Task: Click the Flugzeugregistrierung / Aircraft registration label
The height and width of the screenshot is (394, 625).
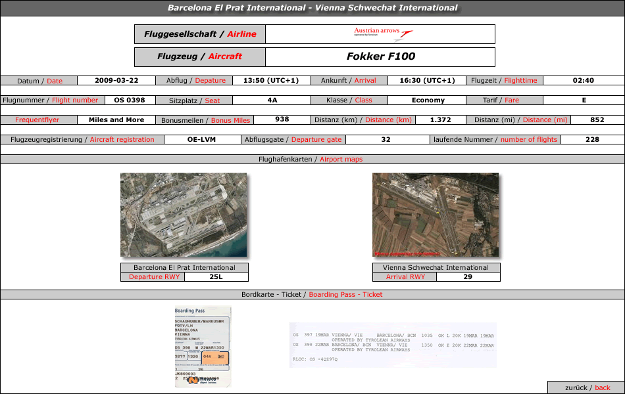Action: pyautogui.click(x=82, y=140)
